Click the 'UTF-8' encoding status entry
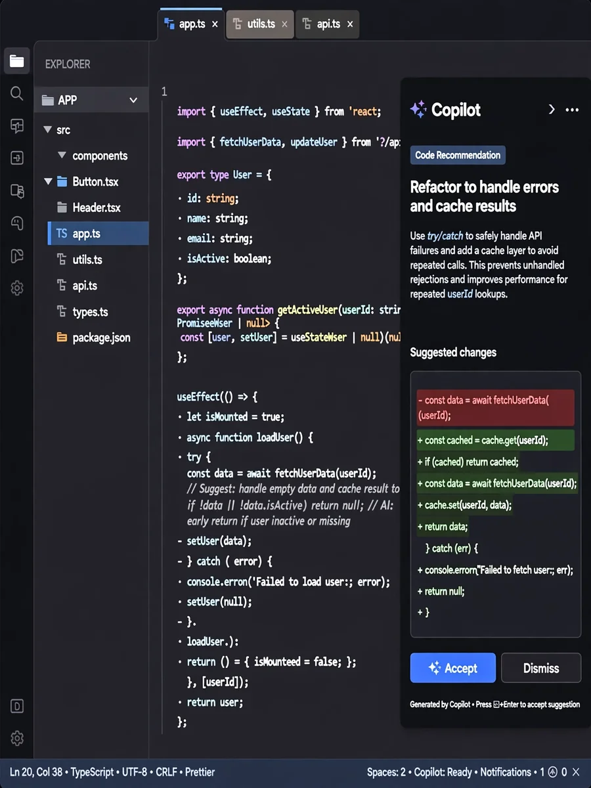Image resolution: width=591 pixels, height=788 pixels. click(135, 772)
